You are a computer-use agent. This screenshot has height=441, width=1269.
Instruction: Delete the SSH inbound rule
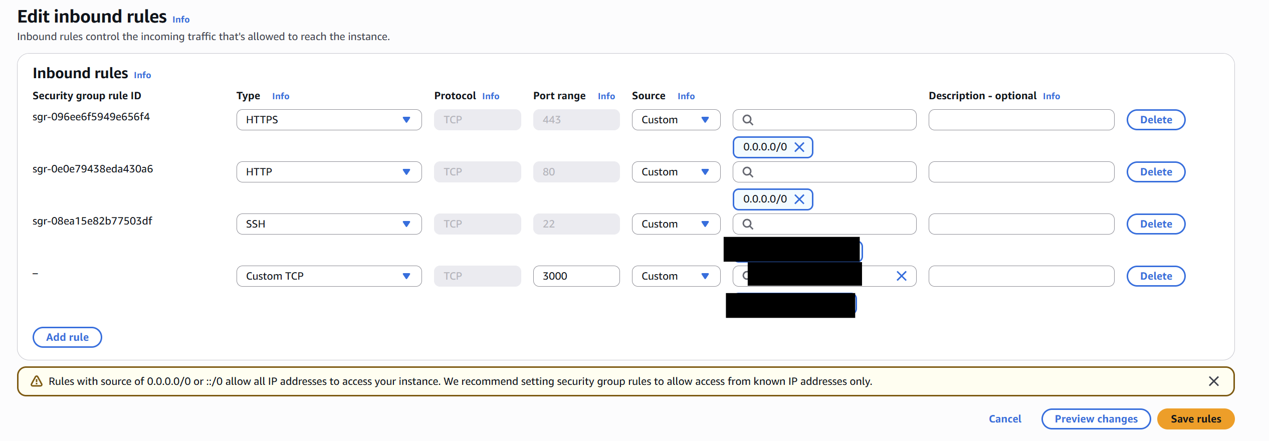pyautogui.click(x=1156, y=224)
